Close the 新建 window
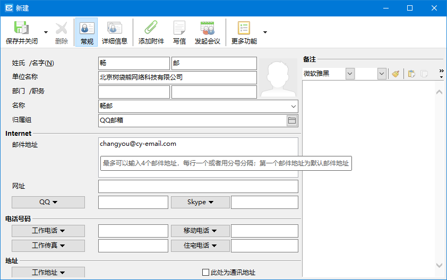The width and height of the screenshot is (447, 280). pos(434,8)
